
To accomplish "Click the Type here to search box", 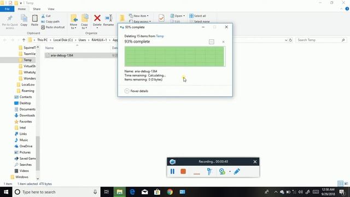I will pyautogui.click(x=56, y=192).
